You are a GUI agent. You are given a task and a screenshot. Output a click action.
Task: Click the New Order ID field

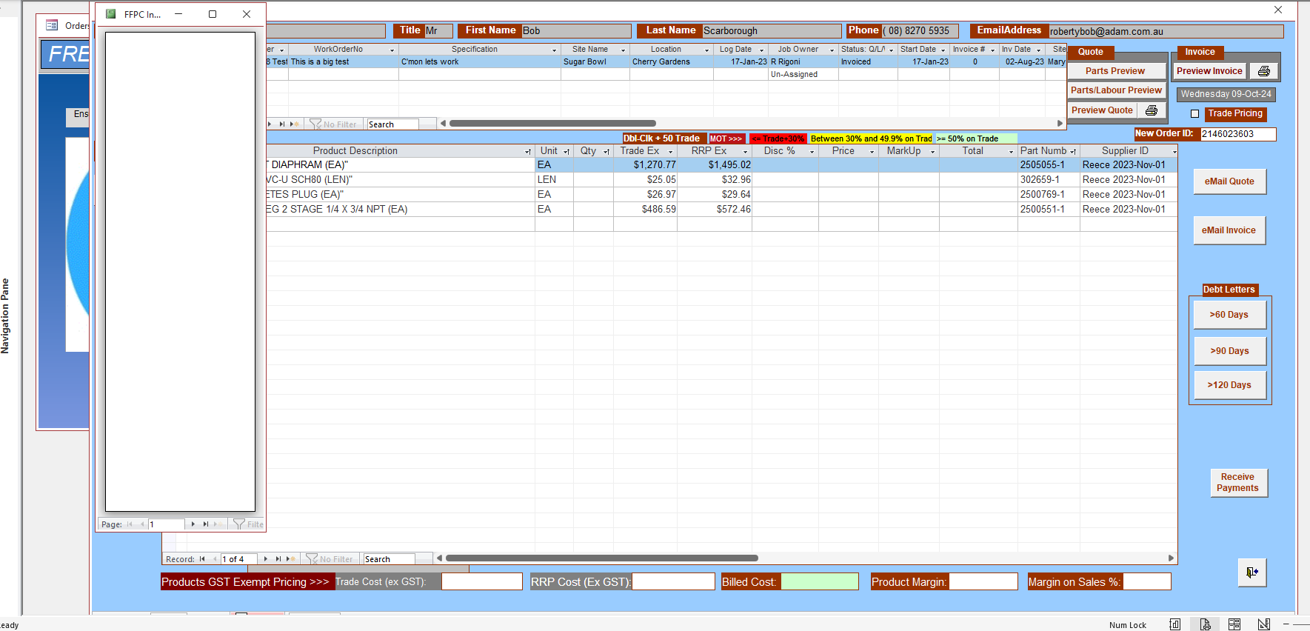(1238, 134)
